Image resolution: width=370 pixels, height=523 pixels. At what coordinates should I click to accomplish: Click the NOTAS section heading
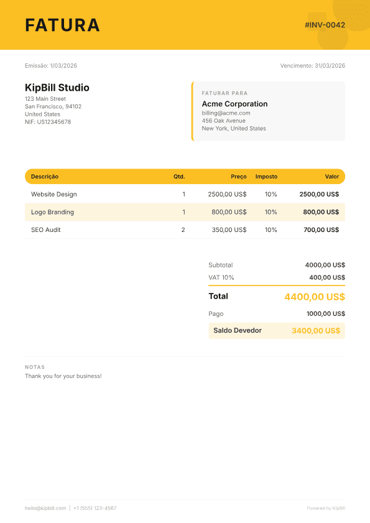coord(35,368)
